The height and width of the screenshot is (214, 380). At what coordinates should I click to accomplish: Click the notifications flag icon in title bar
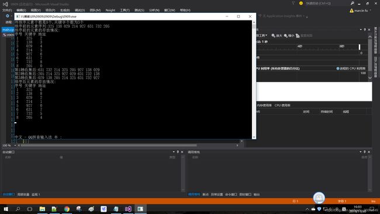(x=293, y=3)
